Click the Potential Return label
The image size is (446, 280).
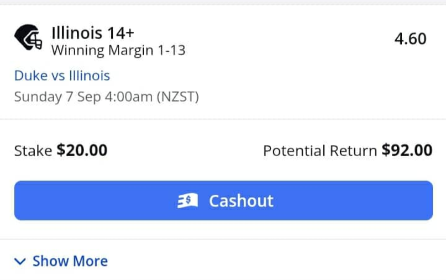point(320,151)
